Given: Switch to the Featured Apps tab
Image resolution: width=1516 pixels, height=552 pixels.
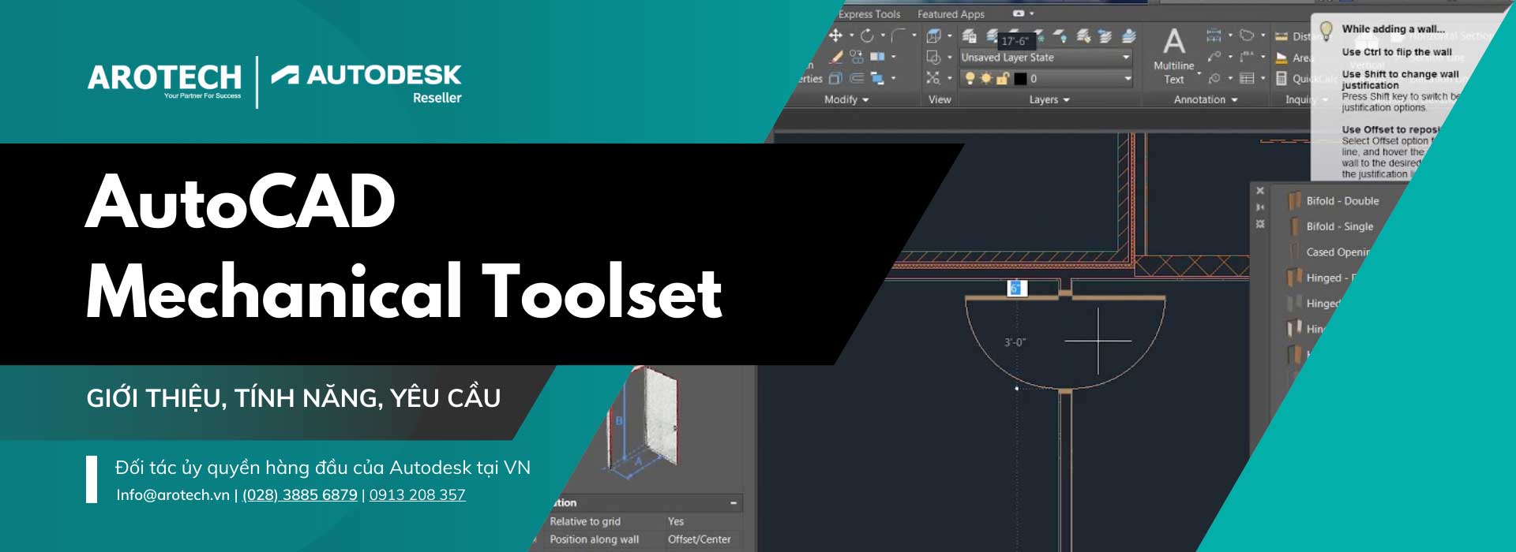Looking at the screenshot, I should 951,14.
